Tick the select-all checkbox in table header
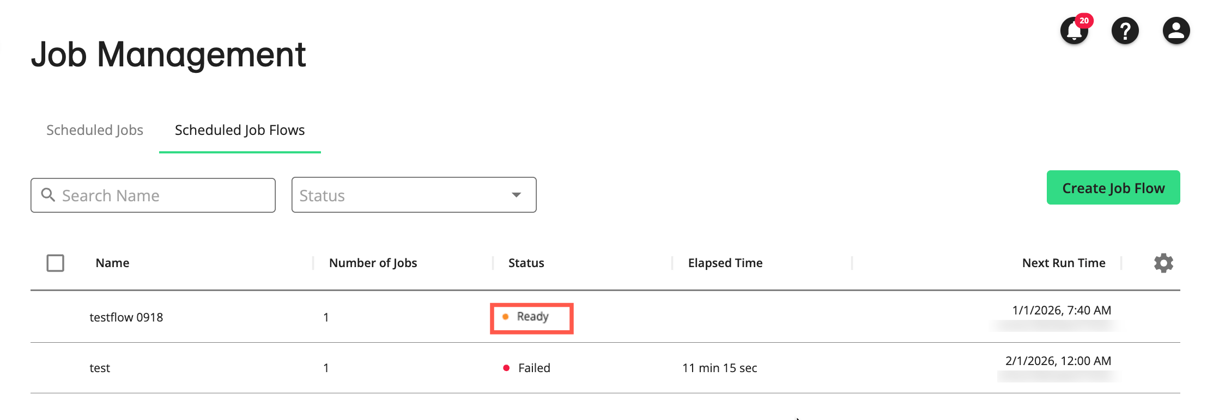This screenshot has height=420, width=1213. point(56,263)
